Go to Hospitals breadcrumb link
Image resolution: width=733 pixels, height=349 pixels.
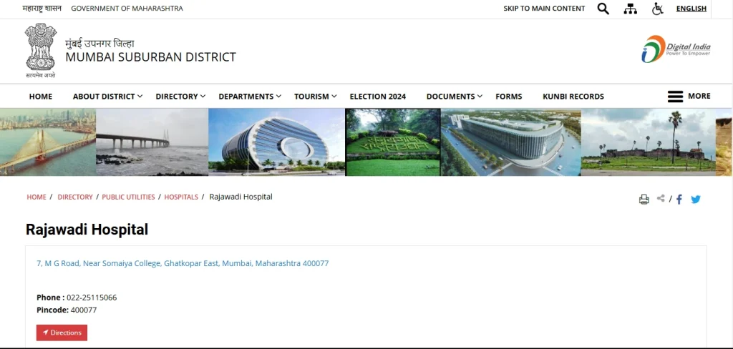[181, 197]
